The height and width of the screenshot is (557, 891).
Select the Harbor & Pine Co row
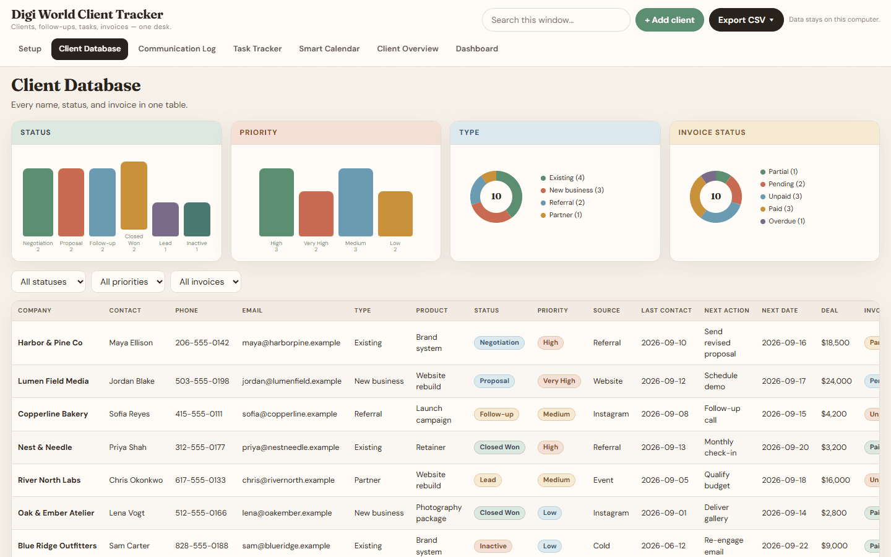pos(445,343)
